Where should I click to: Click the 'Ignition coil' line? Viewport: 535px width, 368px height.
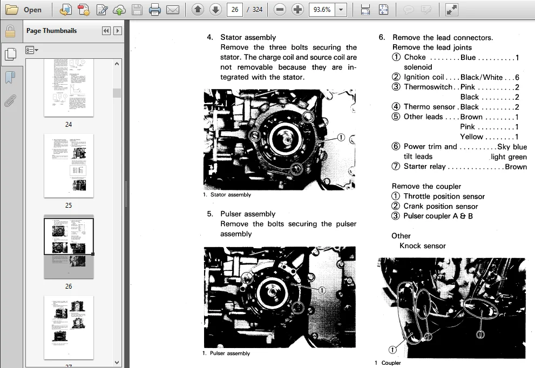(456, 77)
